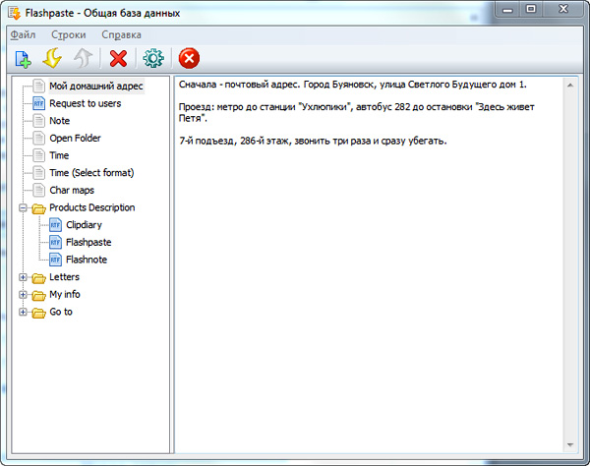590x466 pixels.
Task: Open the Справка menu
Action: pyautogui.click(x=122, y=34)
